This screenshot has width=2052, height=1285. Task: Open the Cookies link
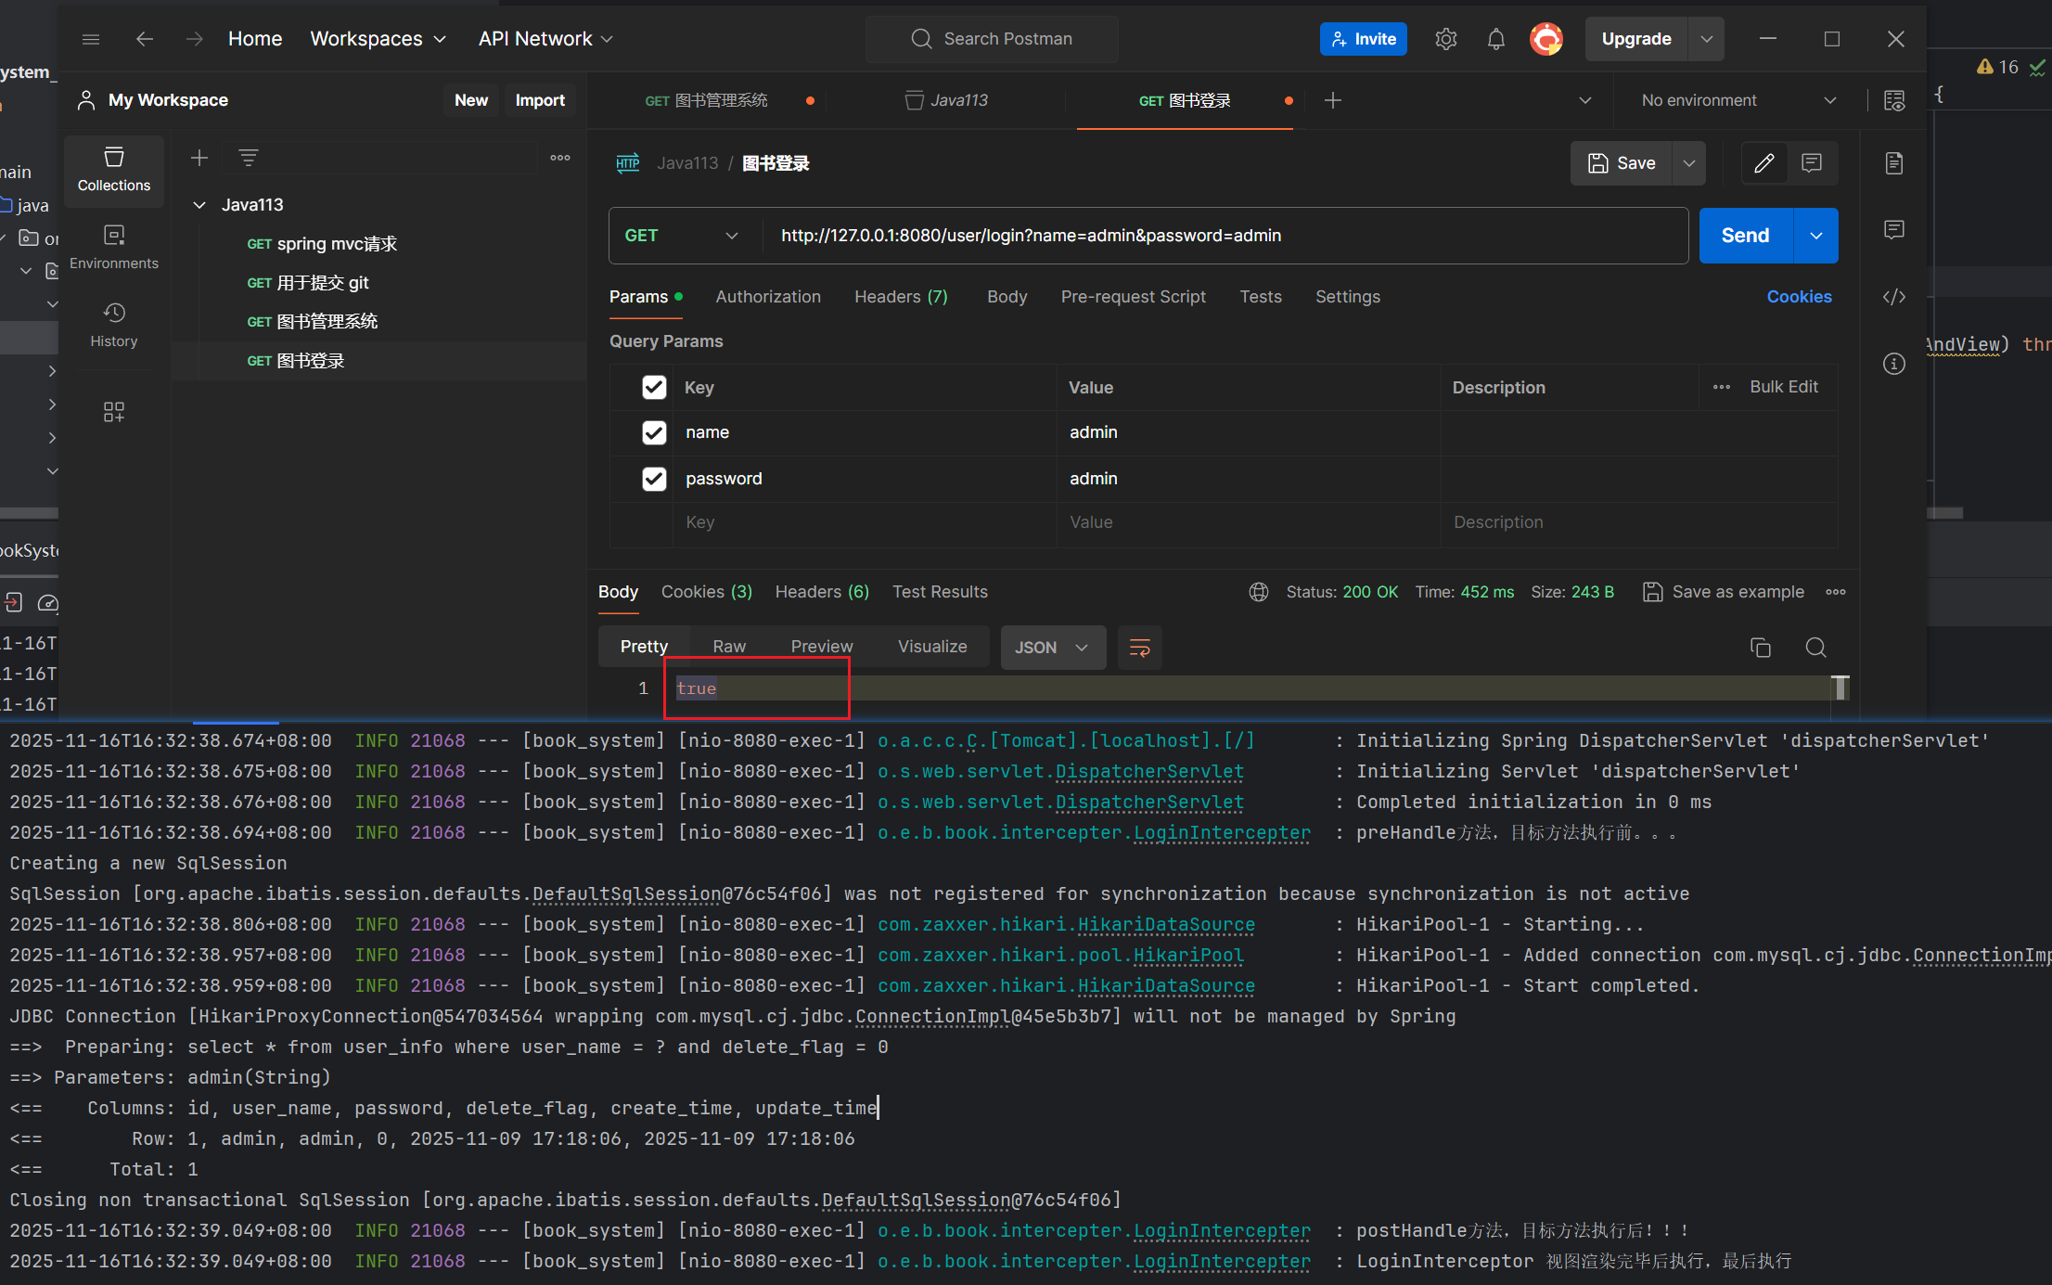1798,297
